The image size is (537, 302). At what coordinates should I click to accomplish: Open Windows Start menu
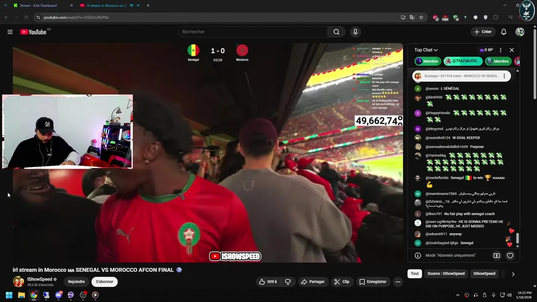pyautogui.click(x=9, y=295)
